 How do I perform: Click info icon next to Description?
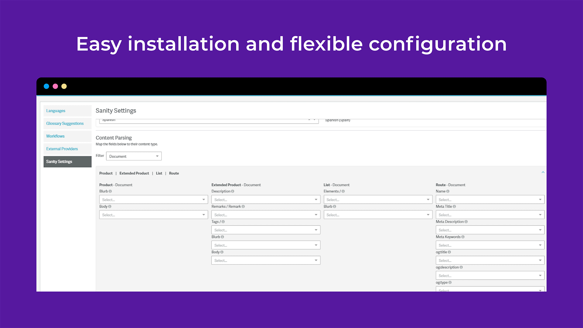point(233,191)
